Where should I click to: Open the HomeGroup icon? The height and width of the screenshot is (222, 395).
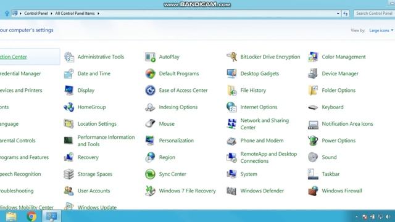click(x=69, y=107)
